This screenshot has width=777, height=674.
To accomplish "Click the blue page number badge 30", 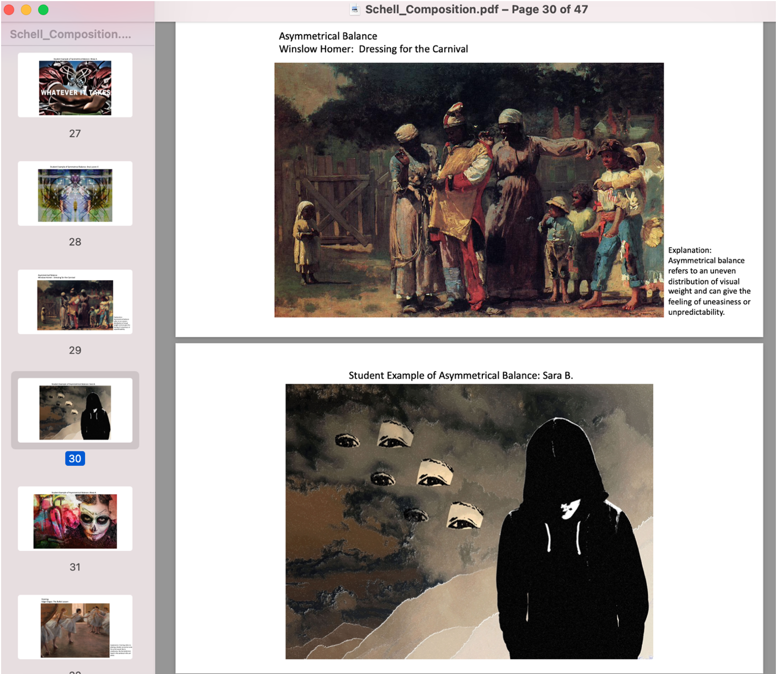I will click(75, 458).
